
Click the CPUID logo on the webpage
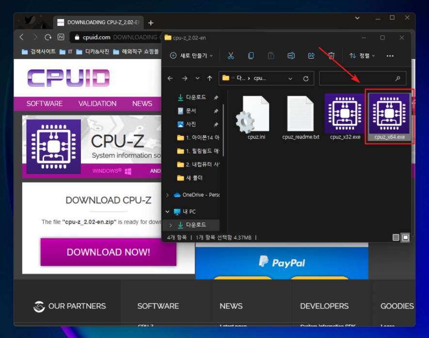point(68,78)
